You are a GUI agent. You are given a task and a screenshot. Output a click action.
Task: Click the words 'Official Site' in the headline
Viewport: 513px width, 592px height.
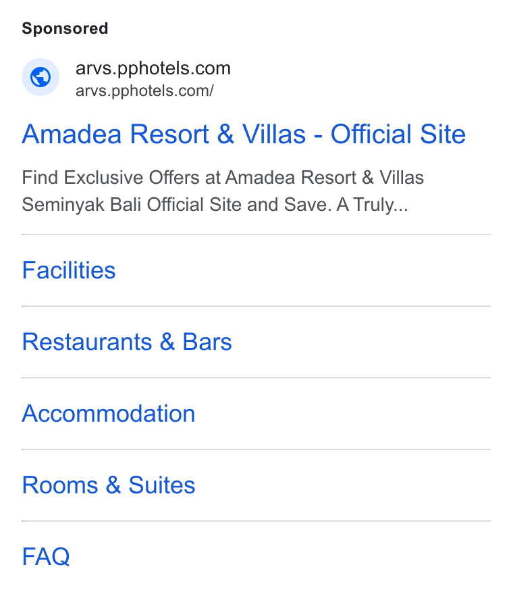click(398, 134)
